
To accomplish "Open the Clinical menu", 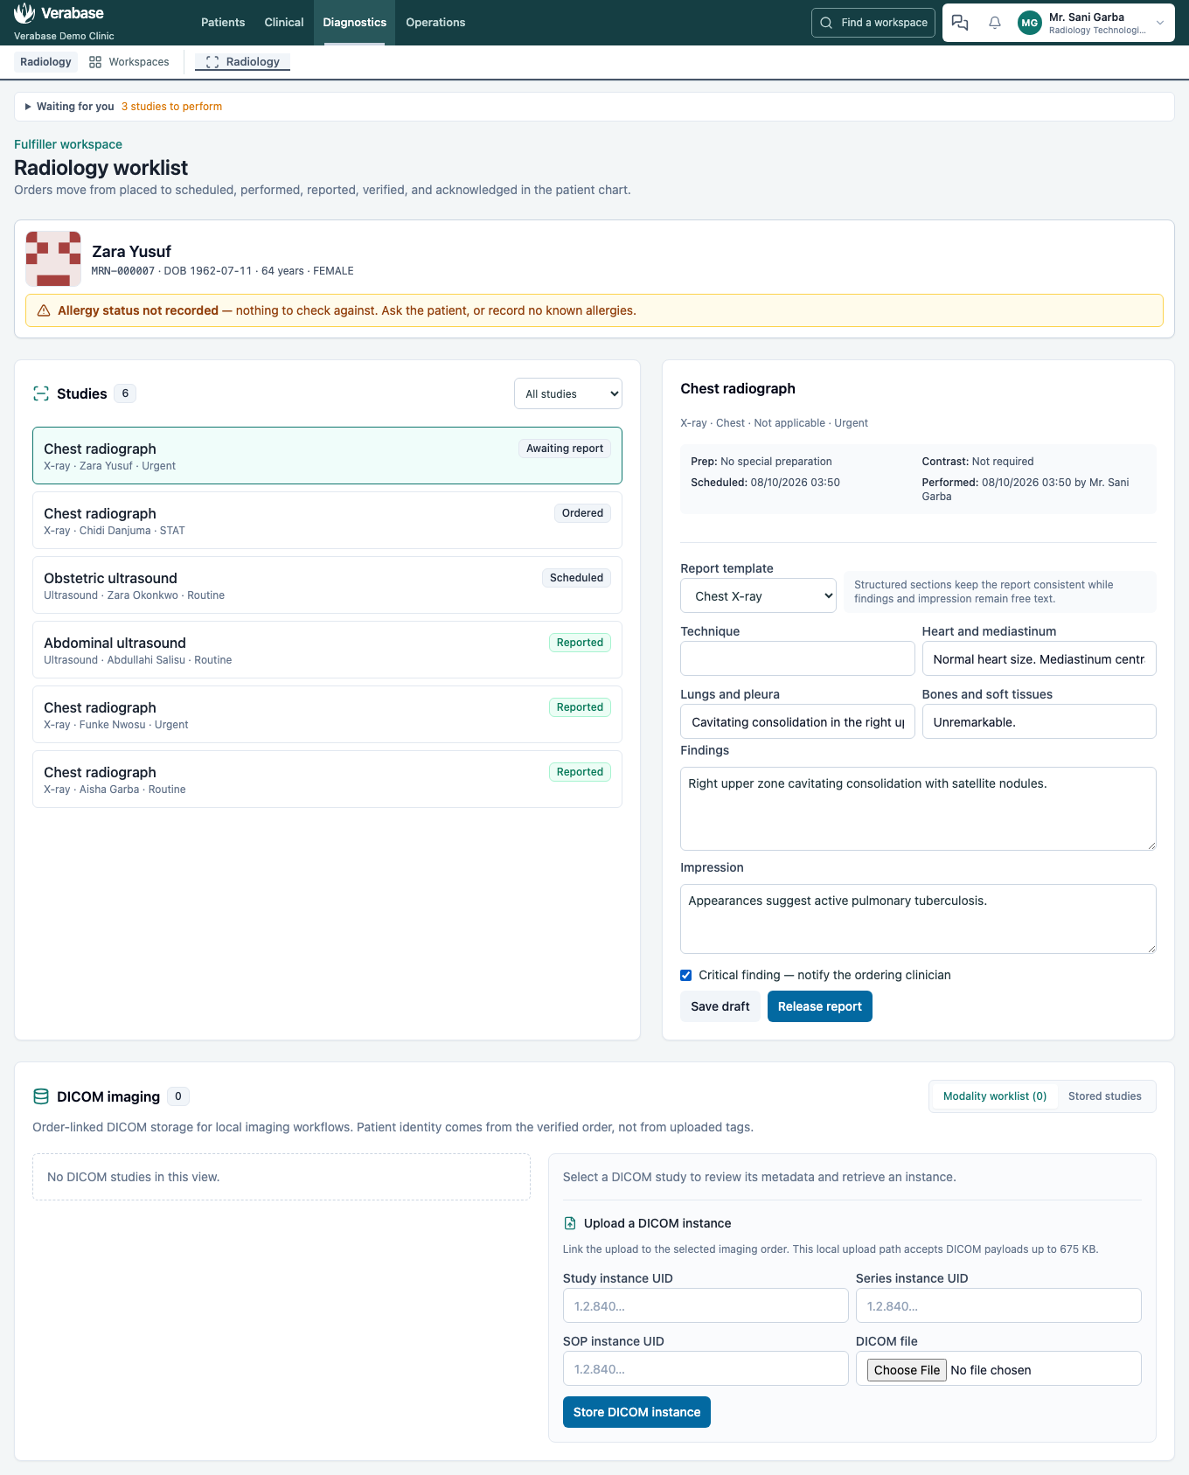I will pyautogui.click(x=284, y=23).
